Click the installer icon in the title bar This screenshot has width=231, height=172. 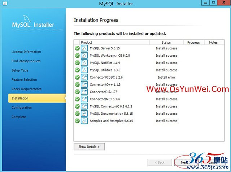click(x=5, y=3)
